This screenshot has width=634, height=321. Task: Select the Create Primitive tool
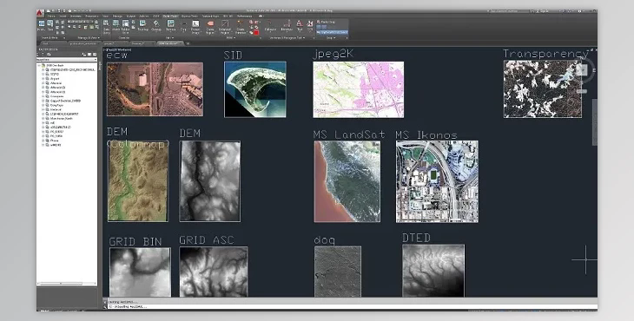pyautogui.click(x=241, y=26)
